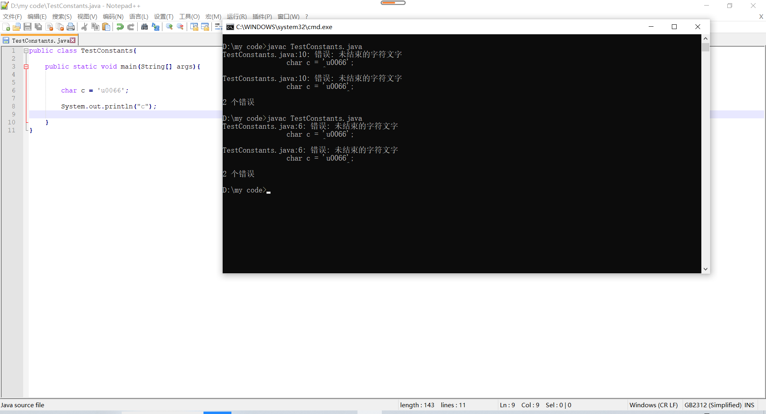Open the 工具(O) menu

coord(190,16)
